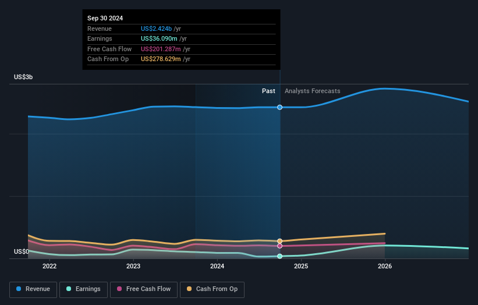Click the US$3b axis label
Image resolution: width=478 pixels, height=305 pixels.
click(x=23, y=77)
